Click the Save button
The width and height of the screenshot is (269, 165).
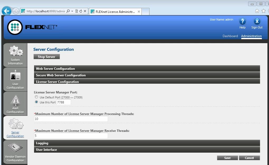227,158
